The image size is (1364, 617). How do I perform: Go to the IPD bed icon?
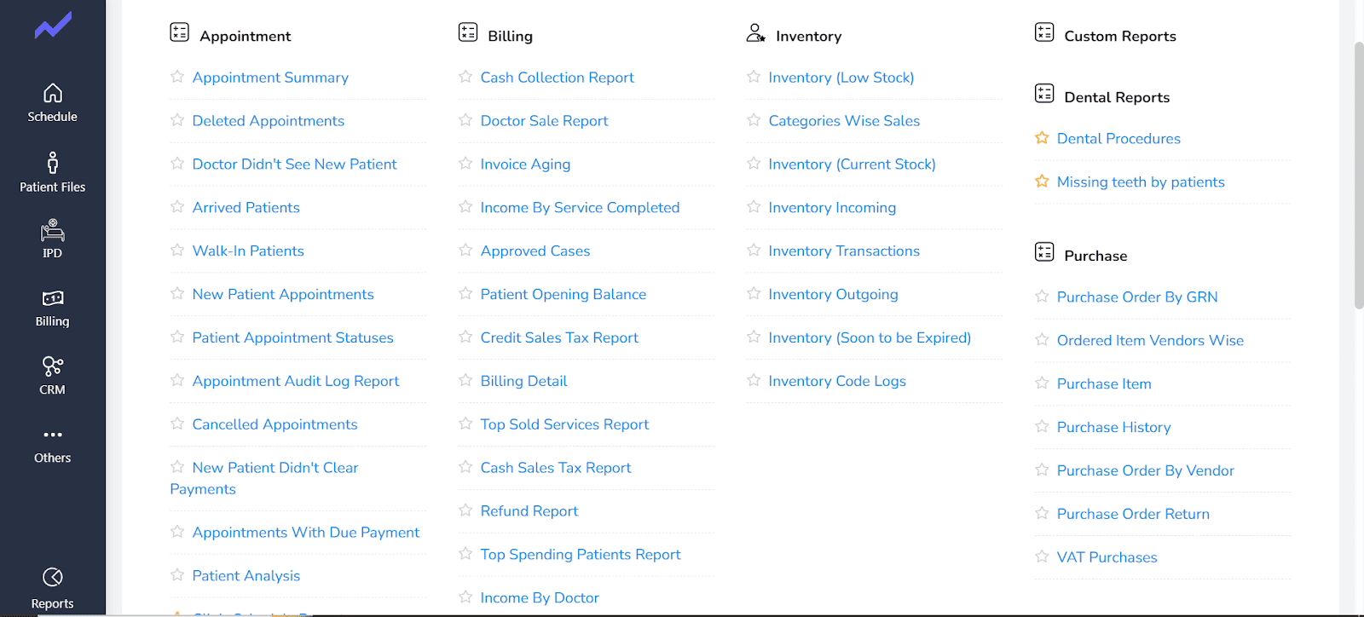(x=52, y=231)
